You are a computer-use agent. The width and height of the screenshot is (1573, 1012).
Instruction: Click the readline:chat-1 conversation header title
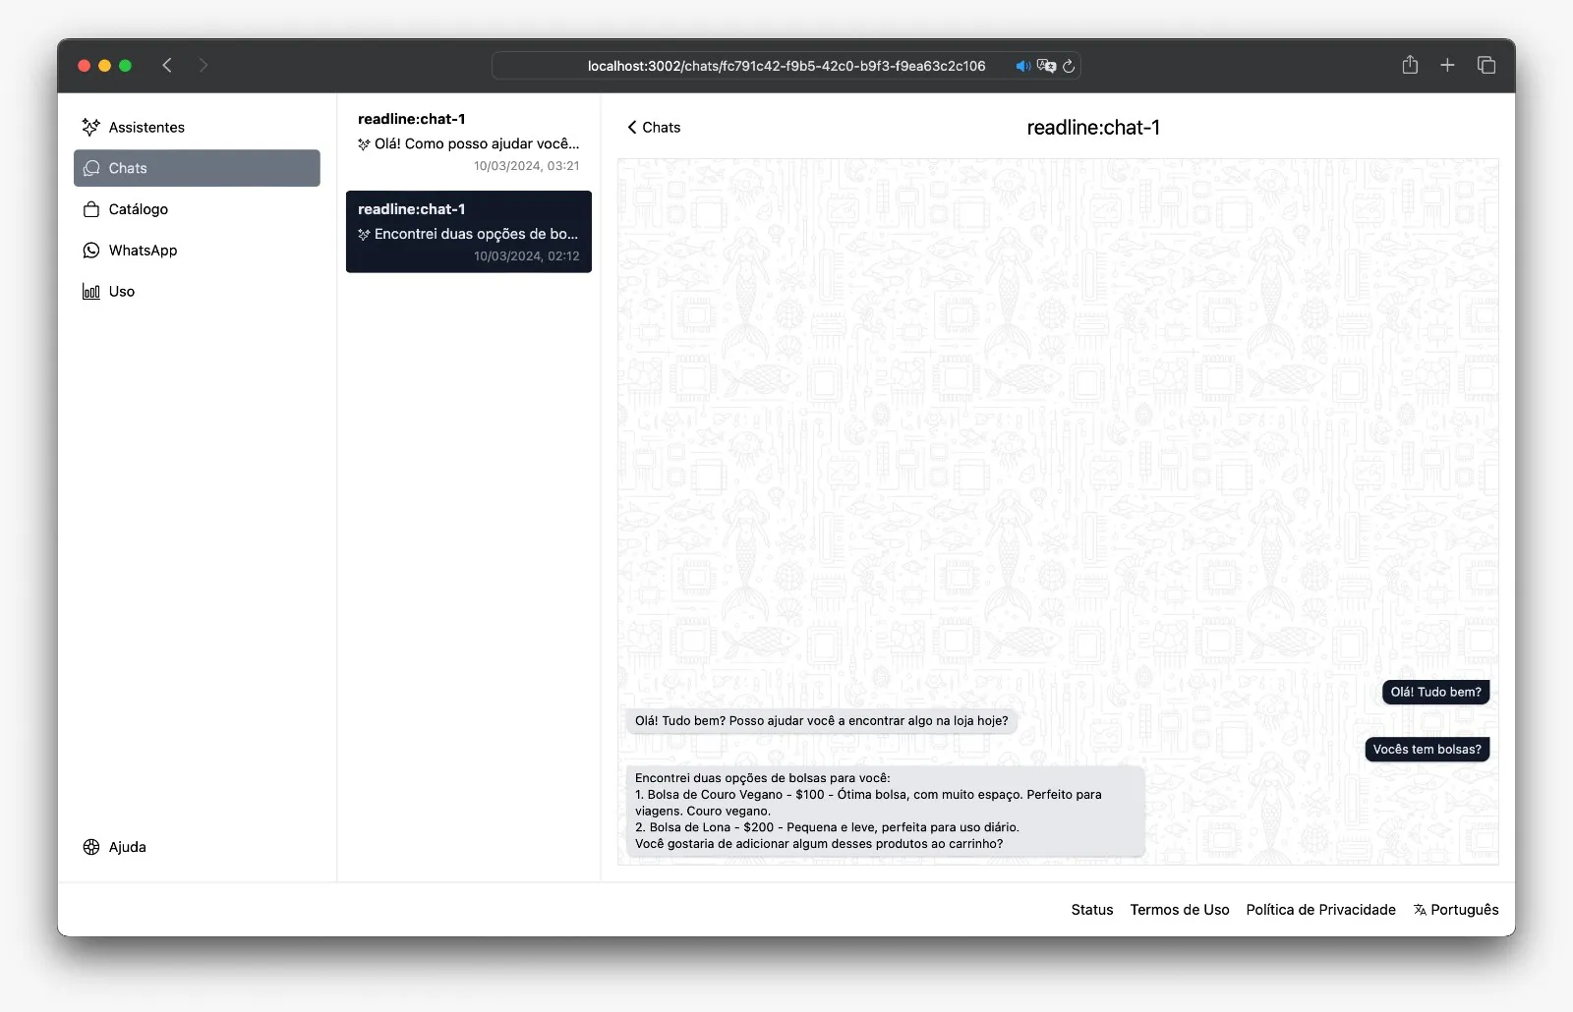(1093, 128)
